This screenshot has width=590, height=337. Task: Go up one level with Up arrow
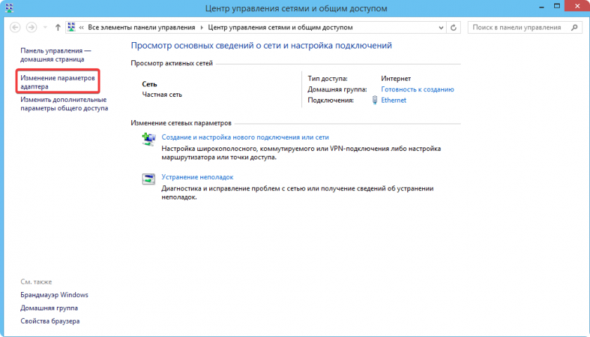coord(58,27)
